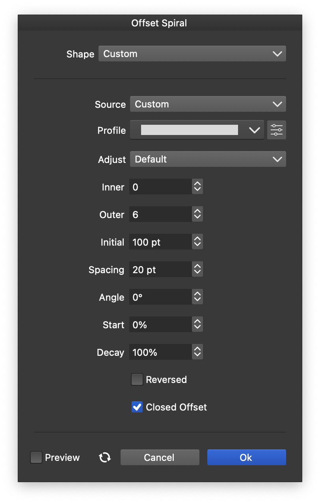Click the Inner value stepper arrows
Image resolution: width=320 pixels, height=503 pixels.
[197, 187]
